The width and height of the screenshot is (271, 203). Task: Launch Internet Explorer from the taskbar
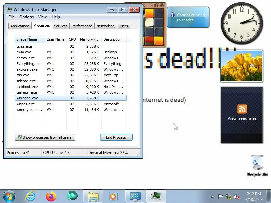pos(30,197)
